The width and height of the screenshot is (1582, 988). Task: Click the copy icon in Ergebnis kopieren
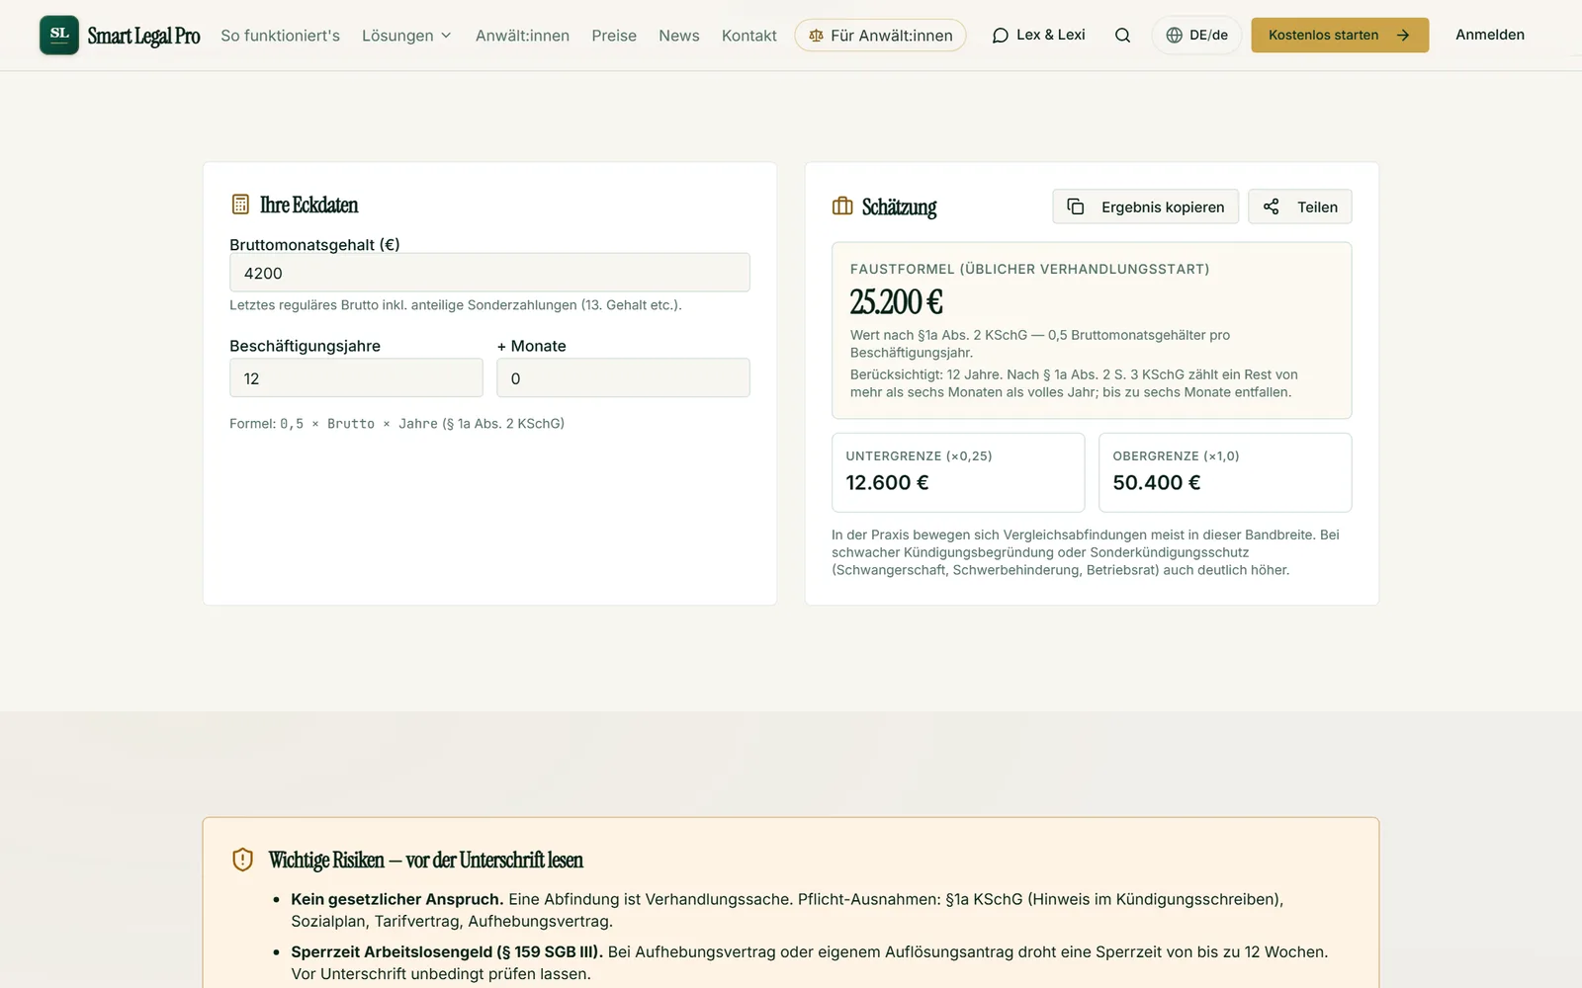1076,206
